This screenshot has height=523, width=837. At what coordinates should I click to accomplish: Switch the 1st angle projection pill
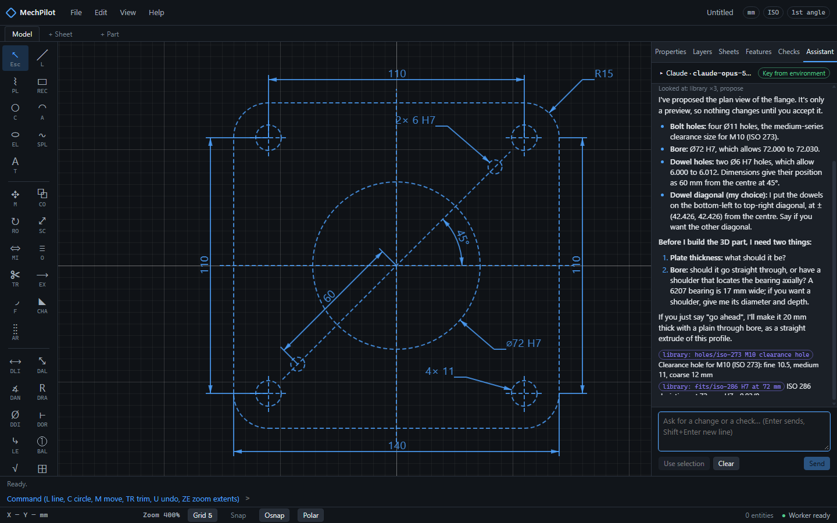pyautogui.click(x=808, y=12)
